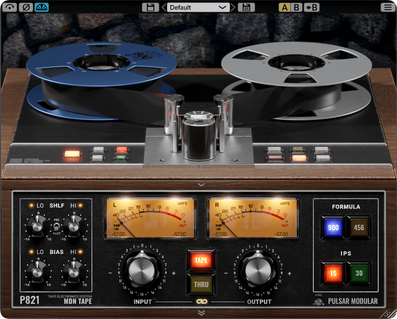Image resolution: width=397 pixels, height=319 pixels.
Task: Click the right channel VU meter
Action: pyautogui.click(x=252, y=218)
